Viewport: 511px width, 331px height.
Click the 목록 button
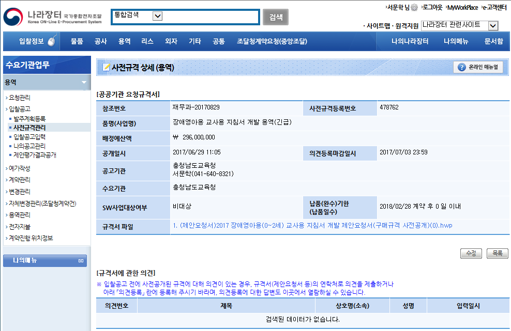click(497, 254)
